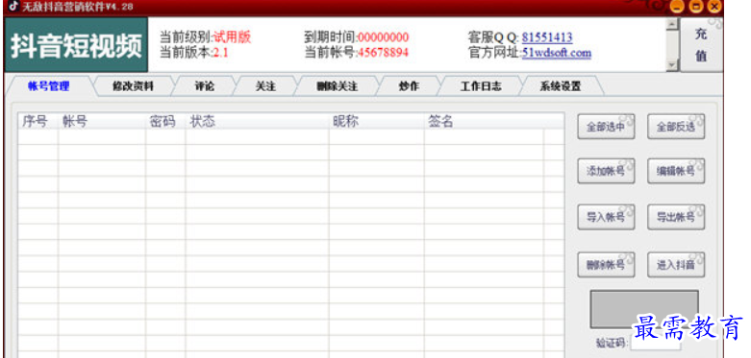This screenshot has width=751, height=358.
Task: Click the 全部反选 button
Action: coord(676,127)
